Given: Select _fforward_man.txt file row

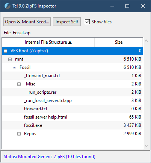Looking at the screenshot, I should tap(72, 76).
